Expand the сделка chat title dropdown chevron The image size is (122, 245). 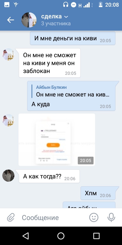[66, 17]
